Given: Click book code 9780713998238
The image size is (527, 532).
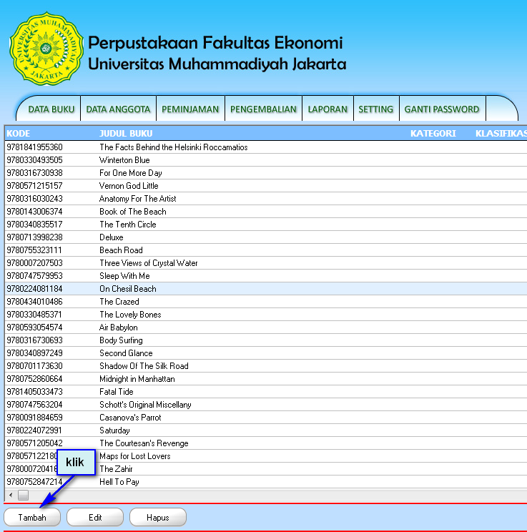Looking at the screenshot, I should (x=34, y=237).
